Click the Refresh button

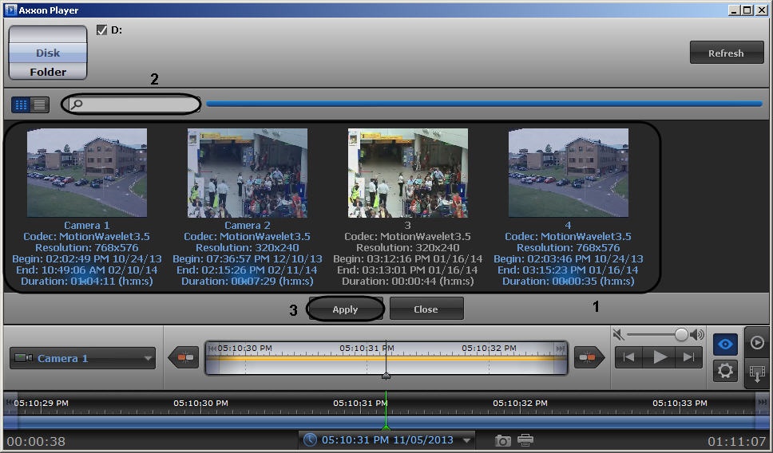(725, 53)
